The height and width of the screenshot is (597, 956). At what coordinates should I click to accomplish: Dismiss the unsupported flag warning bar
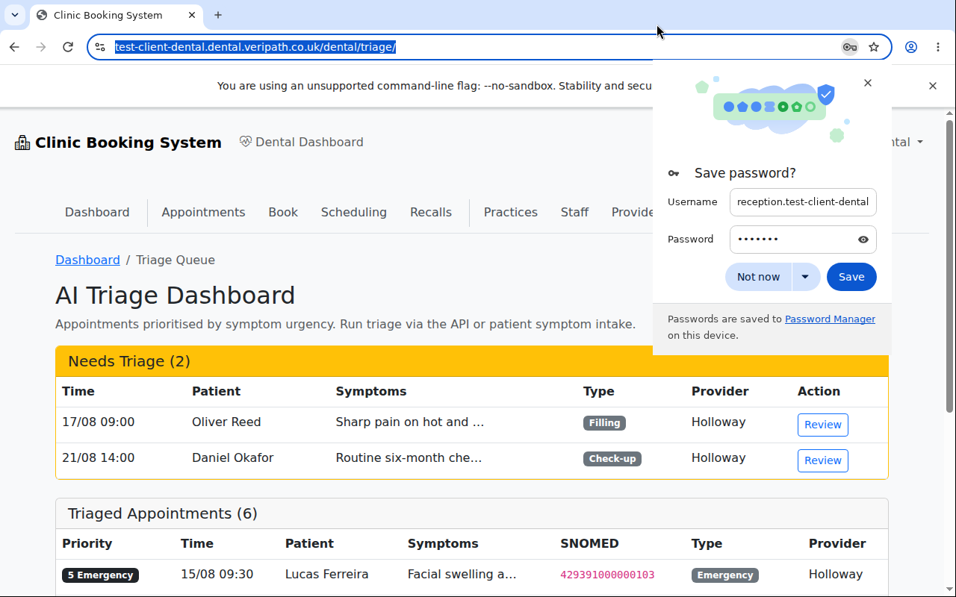tap(933, 86)
